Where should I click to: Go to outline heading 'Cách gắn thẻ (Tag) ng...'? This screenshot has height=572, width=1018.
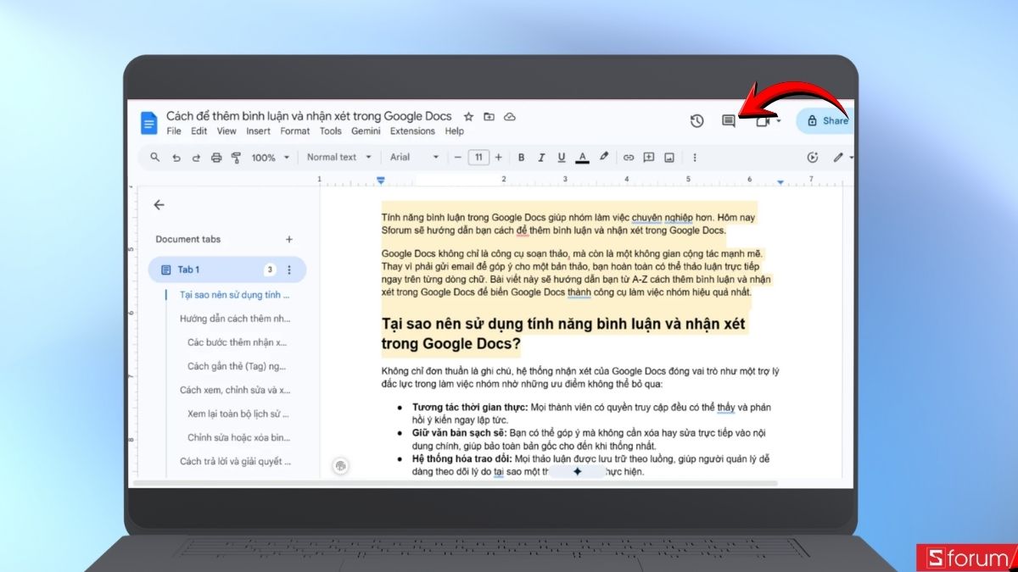click(x=238, y=366)
